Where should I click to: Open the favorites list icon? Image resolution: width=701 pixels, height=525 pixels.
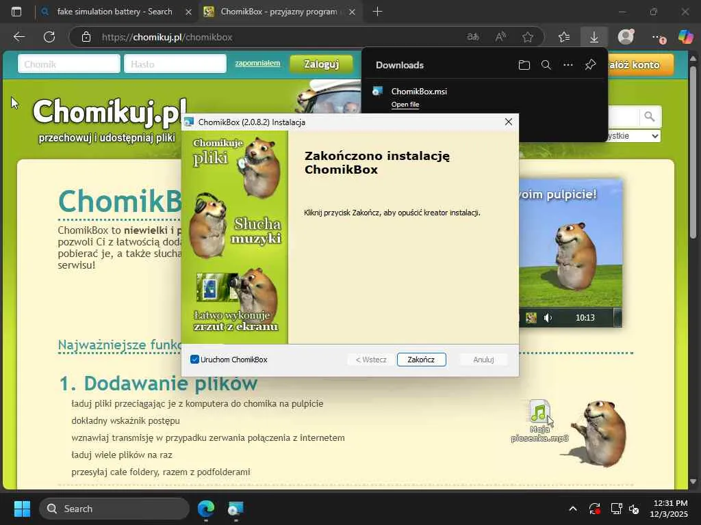[564, 37]
